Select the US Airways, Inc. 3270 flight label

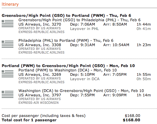pyautogui.click(x=40, y=24)
